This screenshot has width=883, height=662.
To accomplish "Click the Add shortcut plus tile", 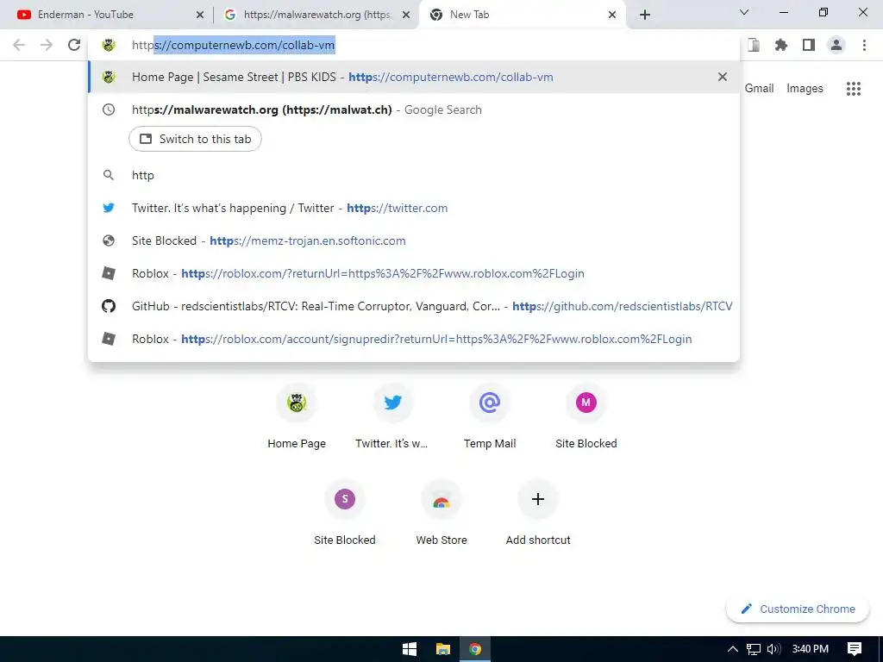I will (538, 512).
